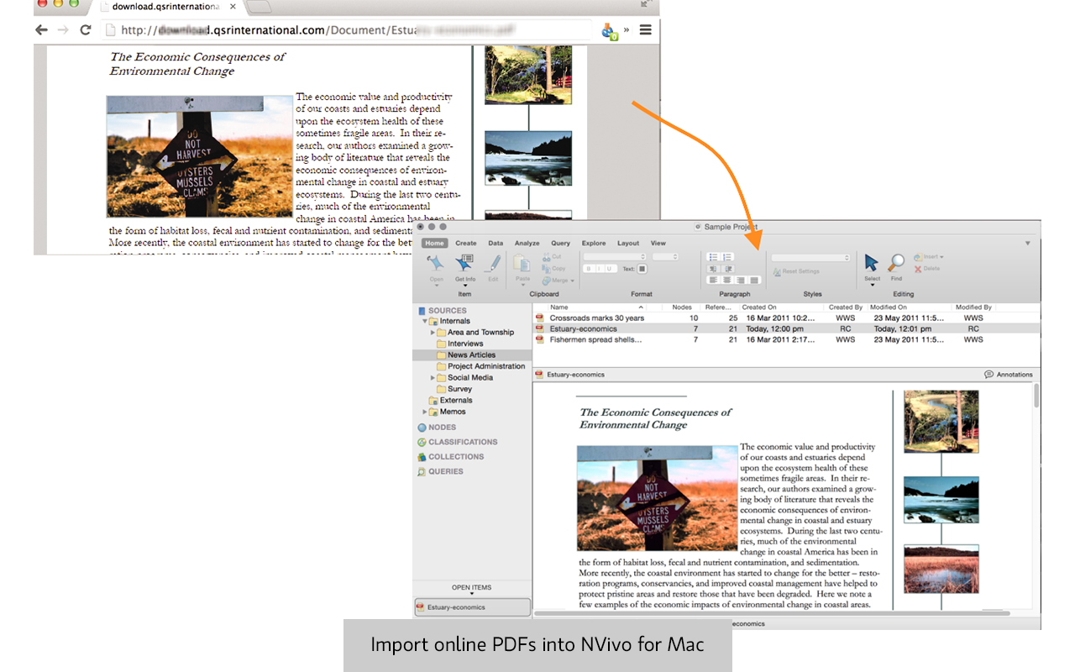Toggle italic text formatting
The width and height of the screenshot is (1075, 672).
600,269
